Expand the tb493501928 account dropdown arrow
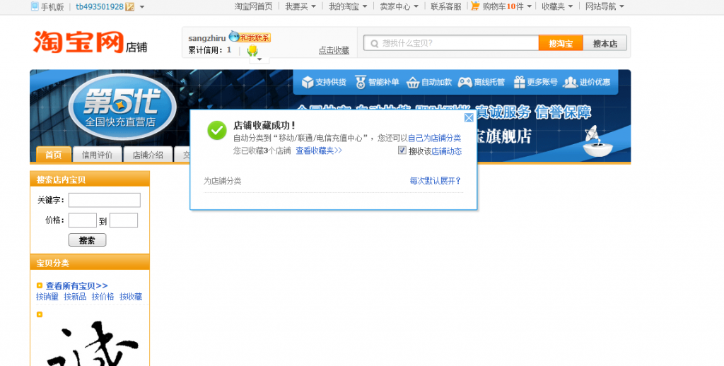This screenshot has height=366, width=724. coord(141,7)
